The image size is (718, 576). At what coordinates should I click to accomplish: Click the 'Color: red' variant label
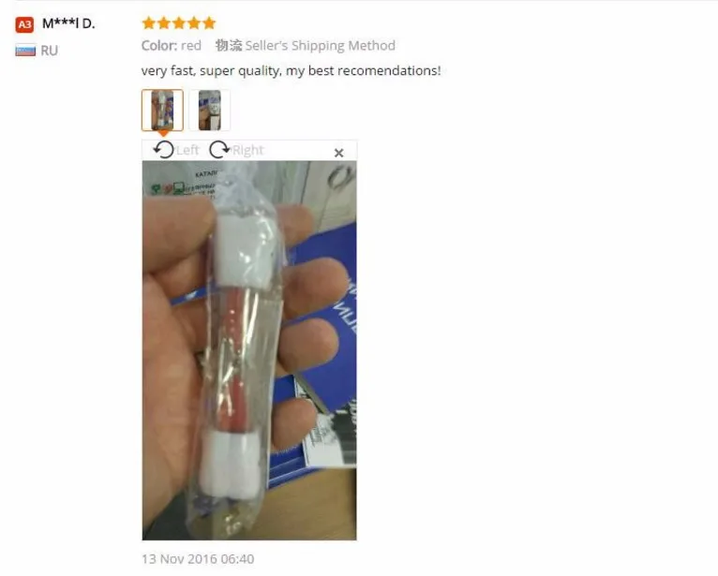(172, 46)
